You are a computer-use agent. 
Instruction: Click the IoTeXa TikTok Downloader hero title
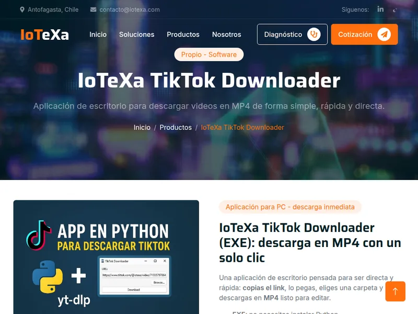click(209, 81)
